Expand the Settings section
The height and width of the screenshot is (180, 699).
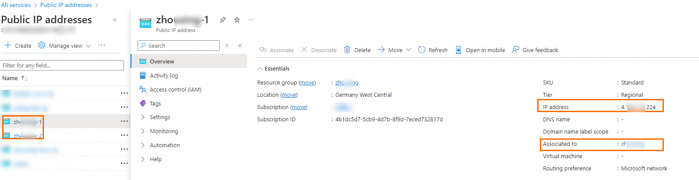point(143,117)
